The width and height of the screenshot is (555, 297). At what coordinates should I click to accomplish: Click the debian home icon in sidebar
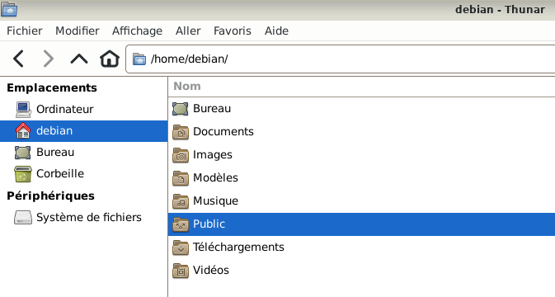click(23, 130)
